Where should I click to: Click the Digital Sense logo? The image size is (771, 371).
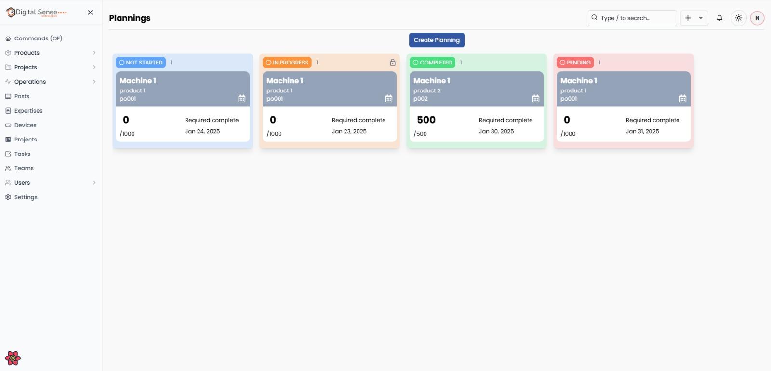37,13
